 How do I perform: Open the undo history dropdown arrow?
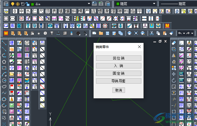point(184,33)
